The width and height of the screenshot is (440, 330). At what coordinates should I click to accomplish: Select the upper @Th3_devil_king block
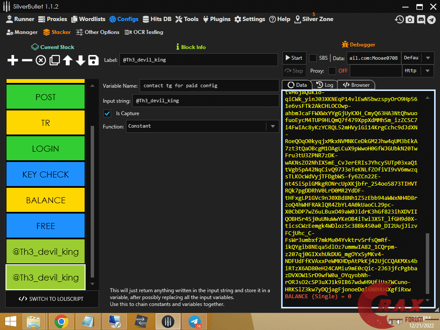[x=46, y=252]
